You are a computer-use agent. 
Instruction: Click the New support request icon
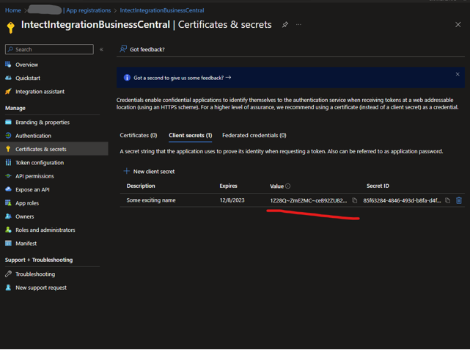pyautogui.click(x=8, y=288)
